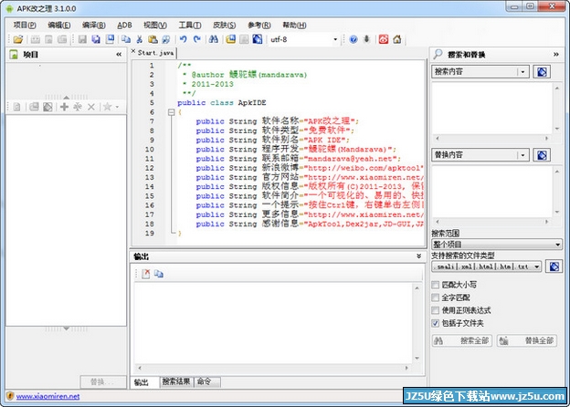Click the 搜索全部 button
This screenshot has height=407, width=570.
click(x=461, y=340)
